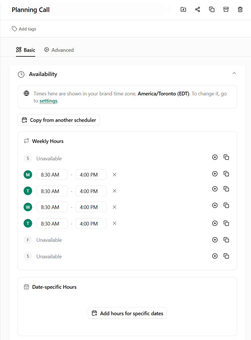Add another time range to Monday
251x340 pixels.
point(215,174)
